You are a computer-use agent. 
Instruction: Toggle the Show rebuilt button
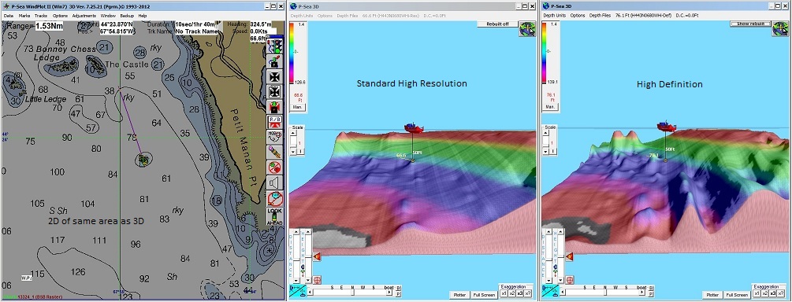click(749, 24)
